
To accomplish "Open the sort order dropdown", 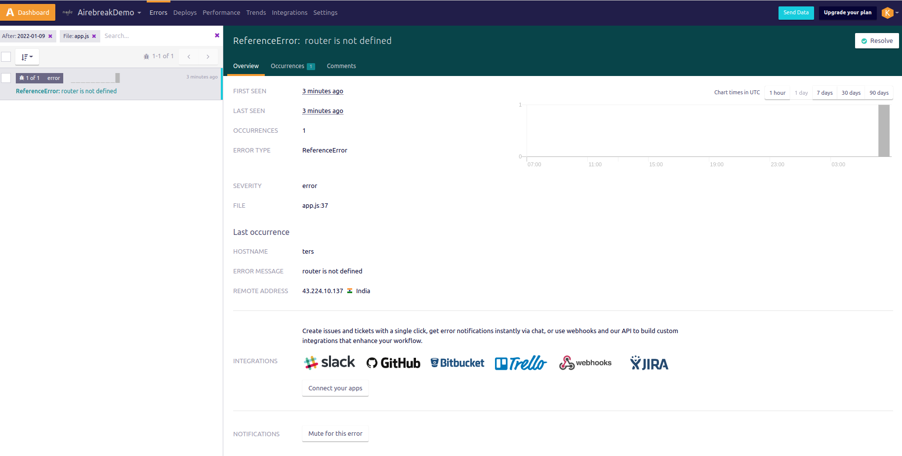I will coord(27,57).
